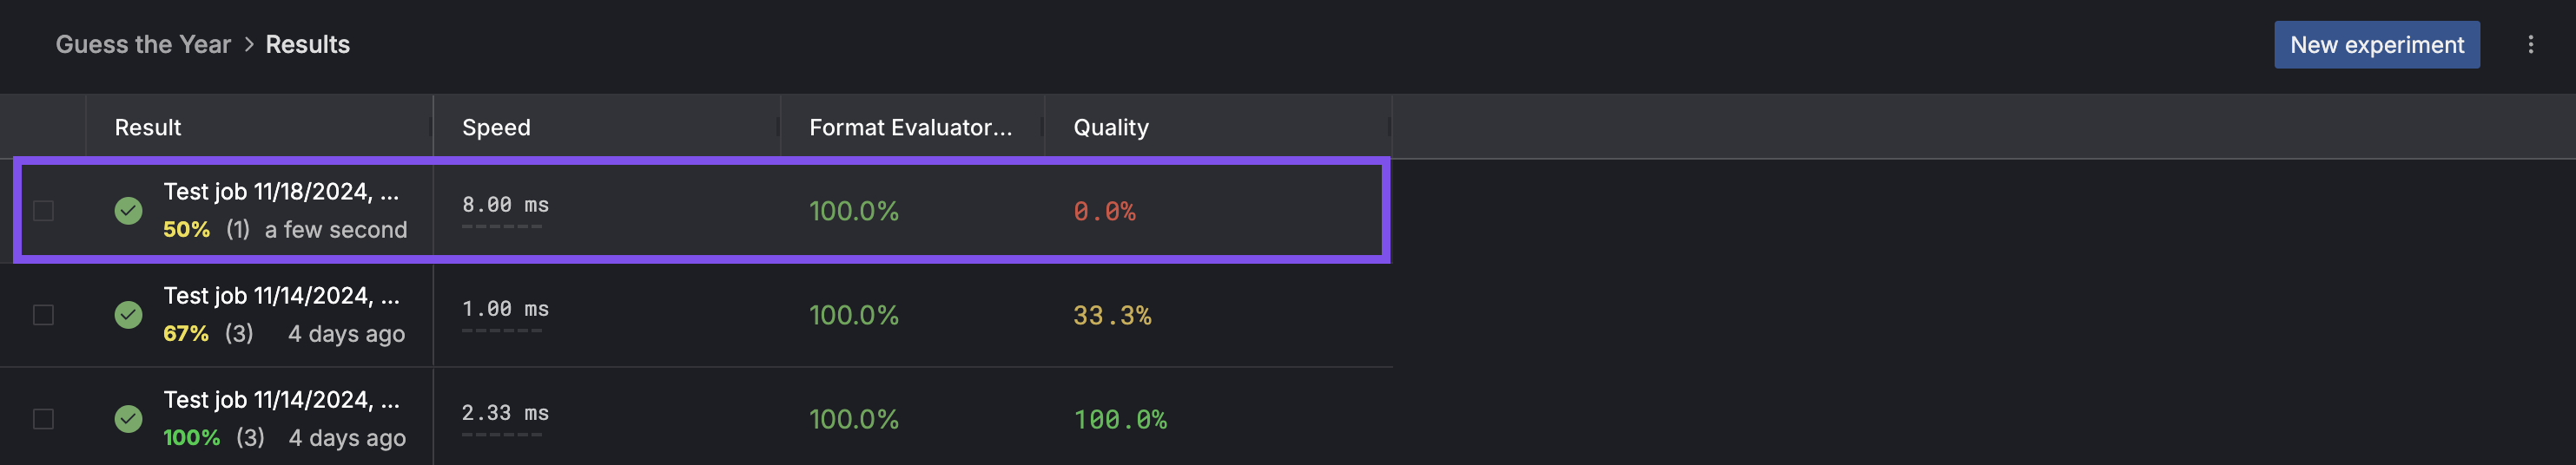Click the 2.33 ms speed value
Image resolution: width=2576 pixels, height=465 pixels.
[x=505, y=413]
